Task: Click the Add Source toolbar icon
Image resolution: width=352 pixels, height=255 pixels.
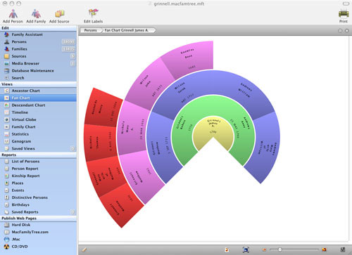Action: 59,16
